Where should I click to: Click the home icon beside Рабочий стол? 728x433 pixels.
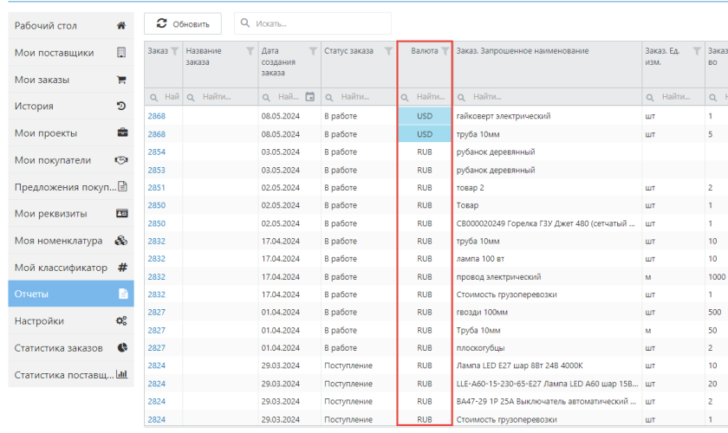[x=121, y=26]
